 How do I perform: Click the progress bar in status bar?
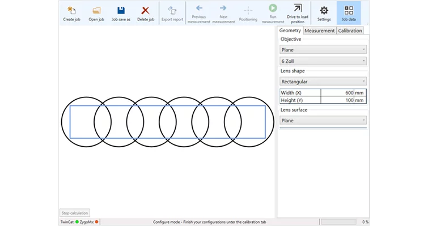tap(338, 222)
